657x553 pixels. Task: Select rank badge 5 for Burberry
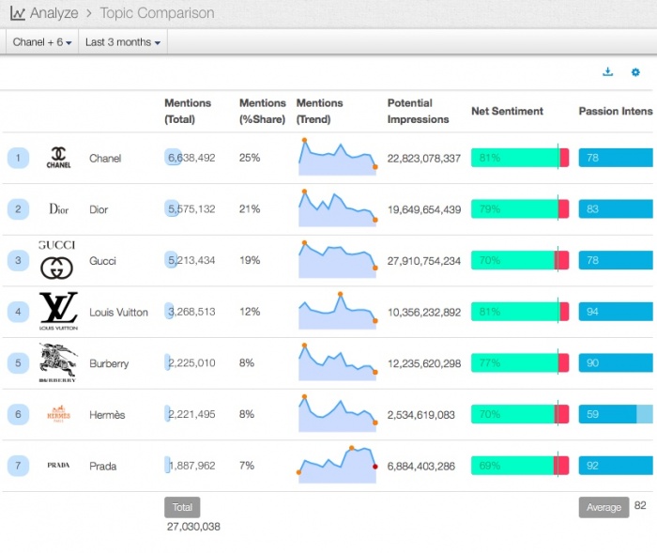[18, 363]
